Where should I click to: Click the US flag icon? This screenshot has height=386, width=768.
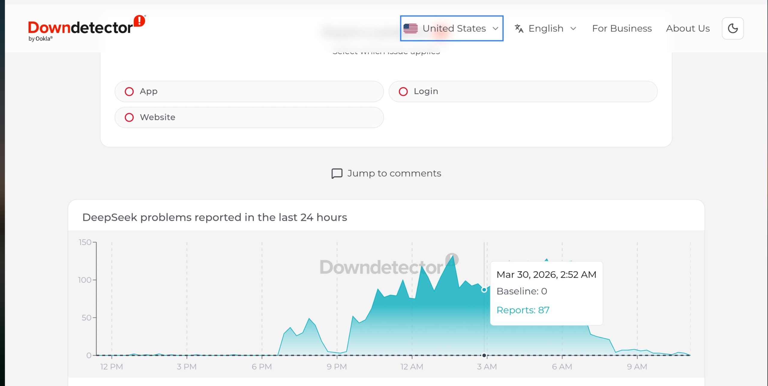click(410, 28)
